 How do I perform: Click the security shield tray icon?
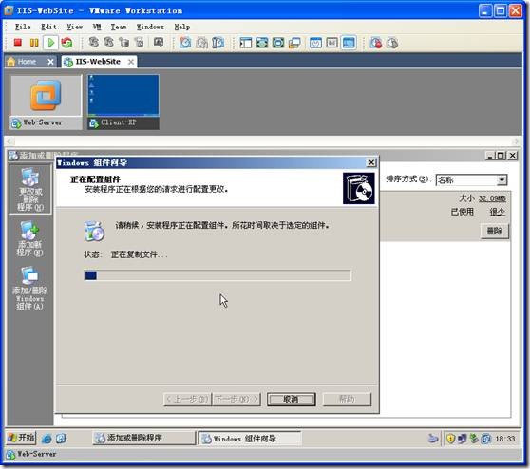[x=450, y=439]
